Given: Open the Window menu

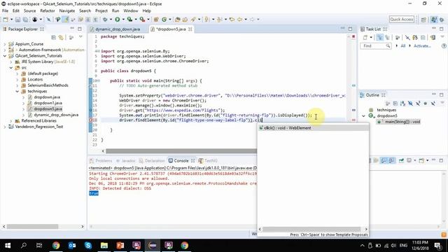Looking at the screenshot, I should pos(131,10).
